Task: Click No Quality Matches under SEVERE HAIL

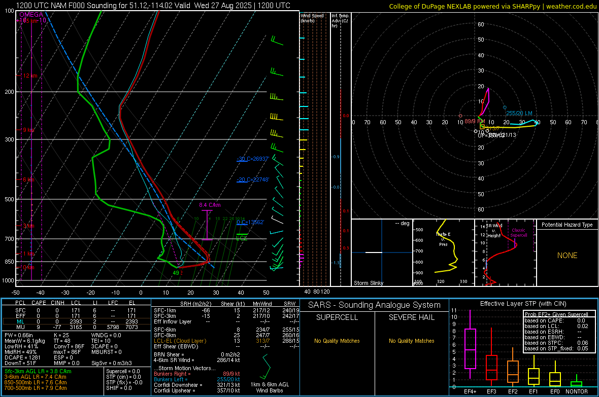Action: point(411,341)
